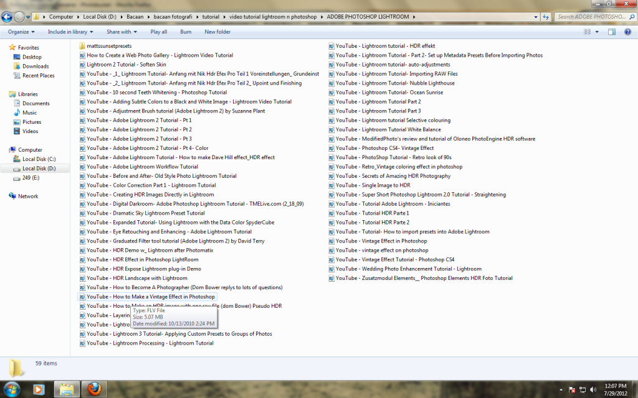The width and height of the screenshot is (638, 398).
Task: Click the volume speaker tray icon
Action: 593,389
